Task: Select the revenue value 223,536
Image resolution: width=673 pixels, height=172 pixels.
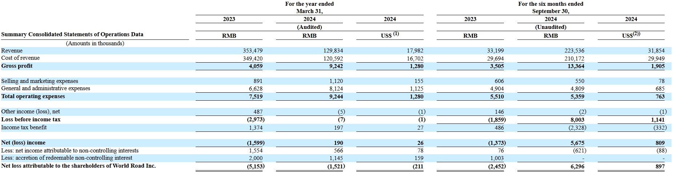Action: tap(574, 51)
